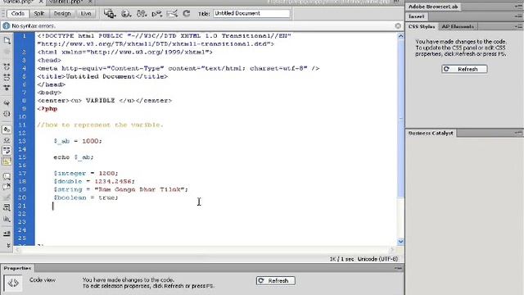Image resolution: width=524 pixels, height=295 pixels.
Task: Click the '$integer = 1200;' code line
Action: (x=86, y=173)
